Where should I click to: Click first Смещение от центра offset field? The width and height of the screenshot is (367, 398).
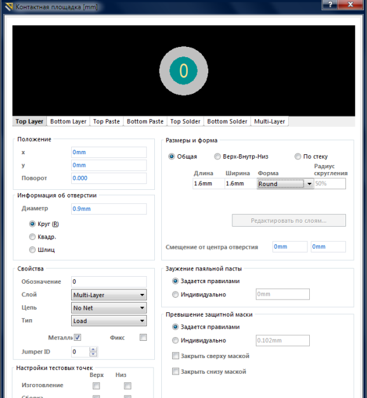(x=290, y=247)
